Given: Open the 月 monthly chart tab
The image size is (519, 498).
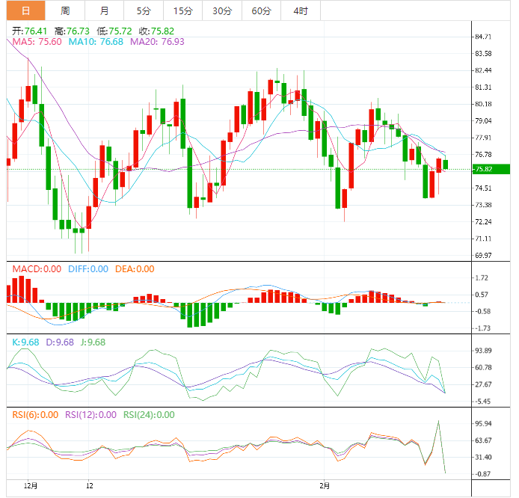Looking at the screenshot, I should [104, 10].
